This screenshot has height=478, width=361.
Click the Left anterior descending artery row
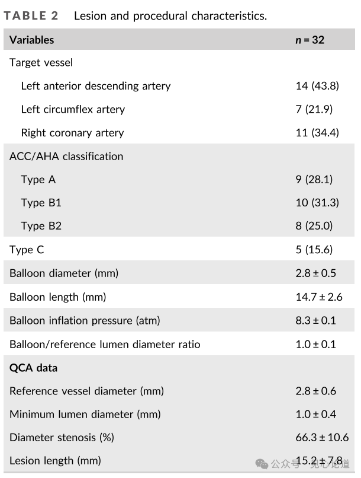(95, 86)
